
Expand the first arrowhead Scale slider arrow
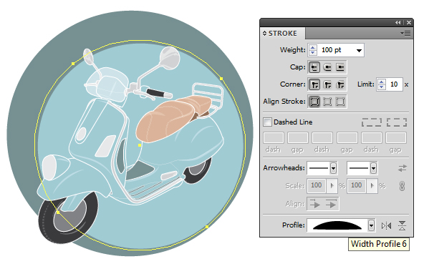[332, 185]
